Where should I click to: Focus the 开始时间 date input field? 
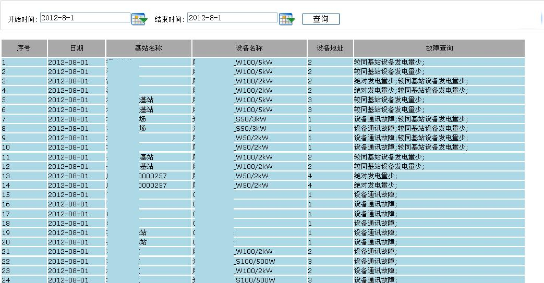(85, 18)
